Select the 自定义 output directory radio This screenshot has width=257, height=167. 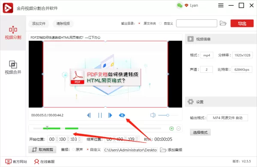coord(160,24)
